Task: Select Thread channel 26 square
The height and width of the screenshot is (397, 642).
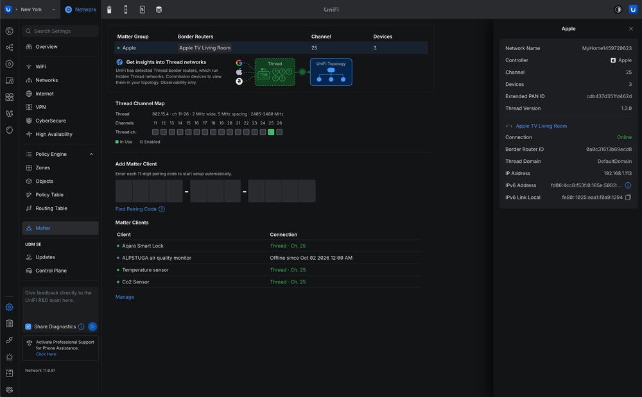Action: click(279, 132)
